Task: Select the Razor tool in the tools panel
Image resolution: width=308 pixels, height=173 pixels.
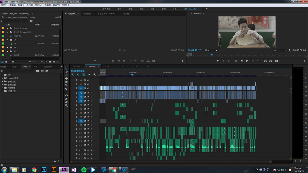Action: [x=66, y=89]
